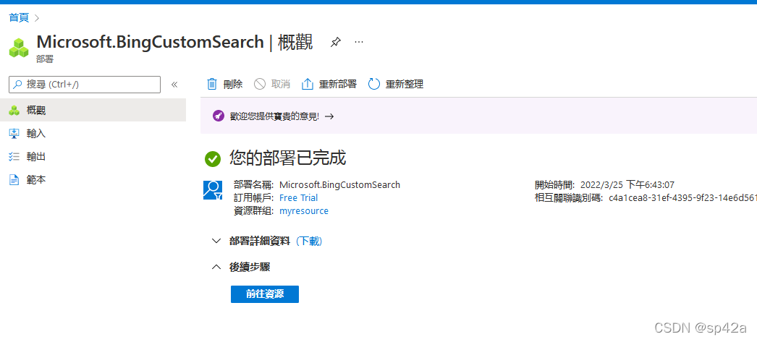Open the myresource resource group link
This screenshot has width=757, height=342.
(304, 211)
